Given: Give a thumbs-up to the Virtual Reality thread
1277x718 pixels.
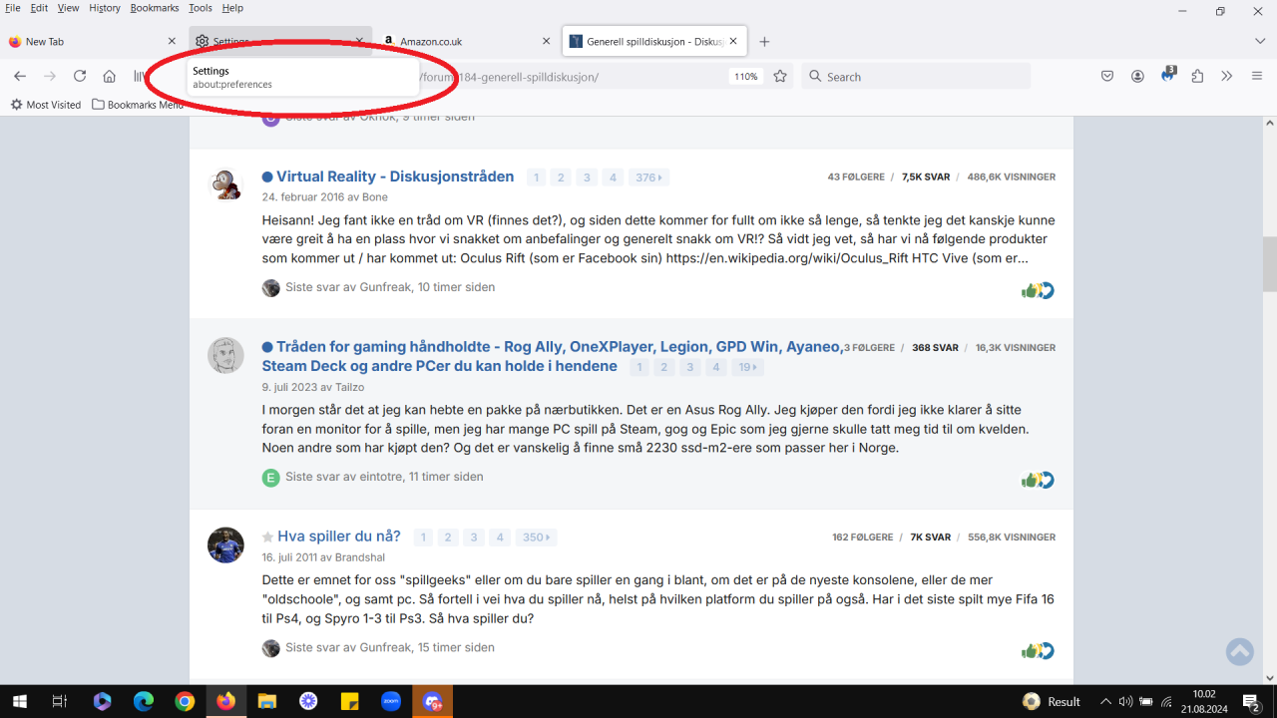Looking at the screenshot, I should click(1031, 290).
